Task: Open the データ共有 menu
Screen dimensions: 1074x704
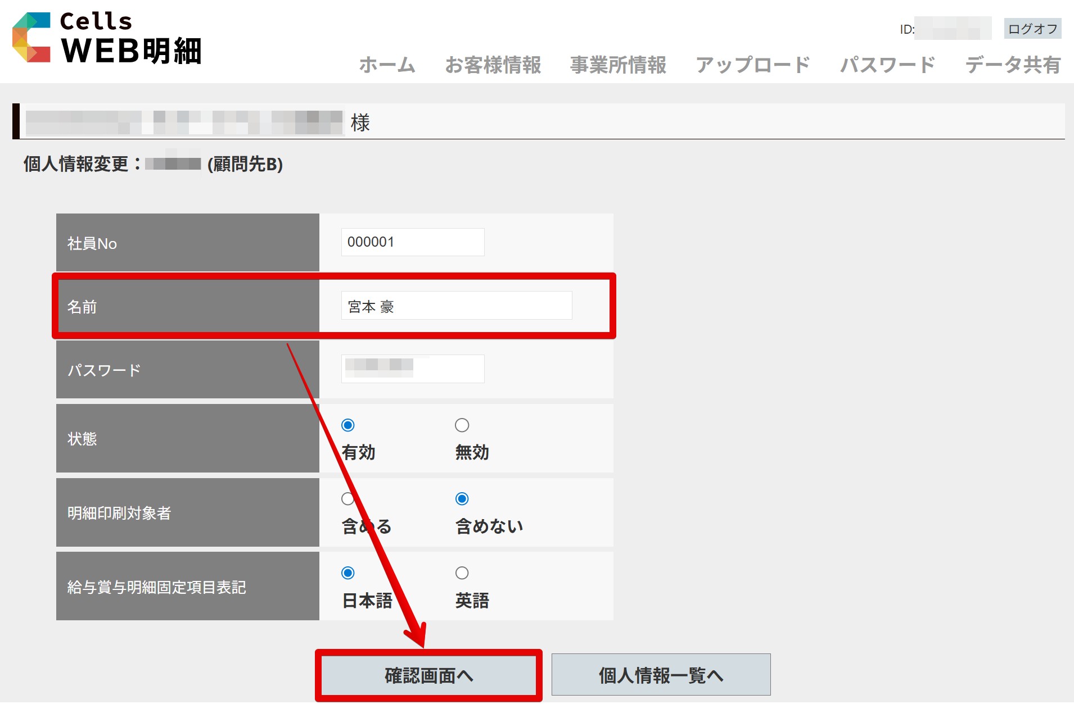Action: [x=1013, y=65]
